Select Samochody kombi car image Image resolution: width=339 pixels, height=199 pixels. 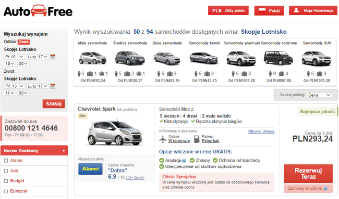[204, 58]
